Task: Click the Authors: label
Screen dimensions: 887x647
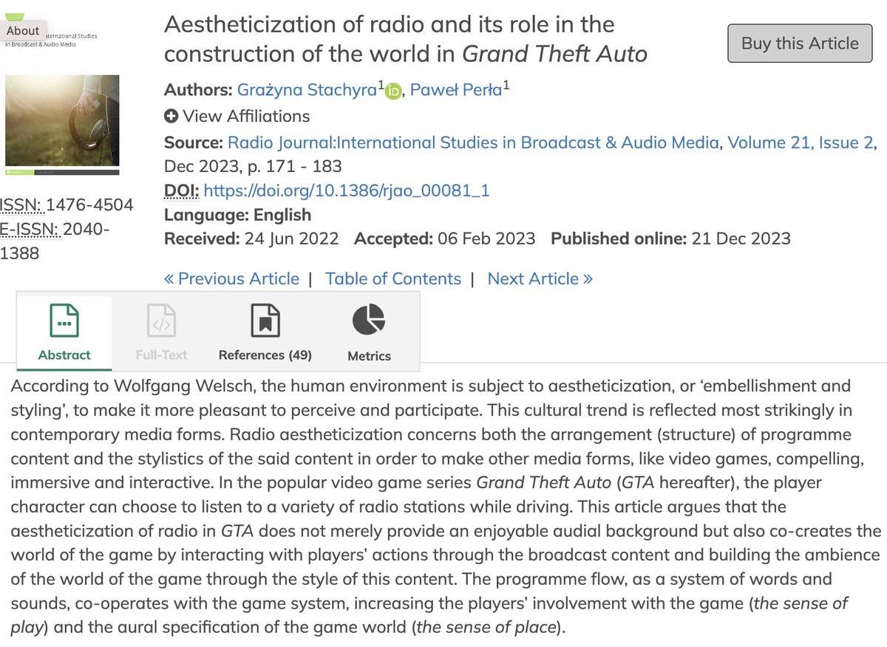Action: pyautogui.click(x=198, y=90)
